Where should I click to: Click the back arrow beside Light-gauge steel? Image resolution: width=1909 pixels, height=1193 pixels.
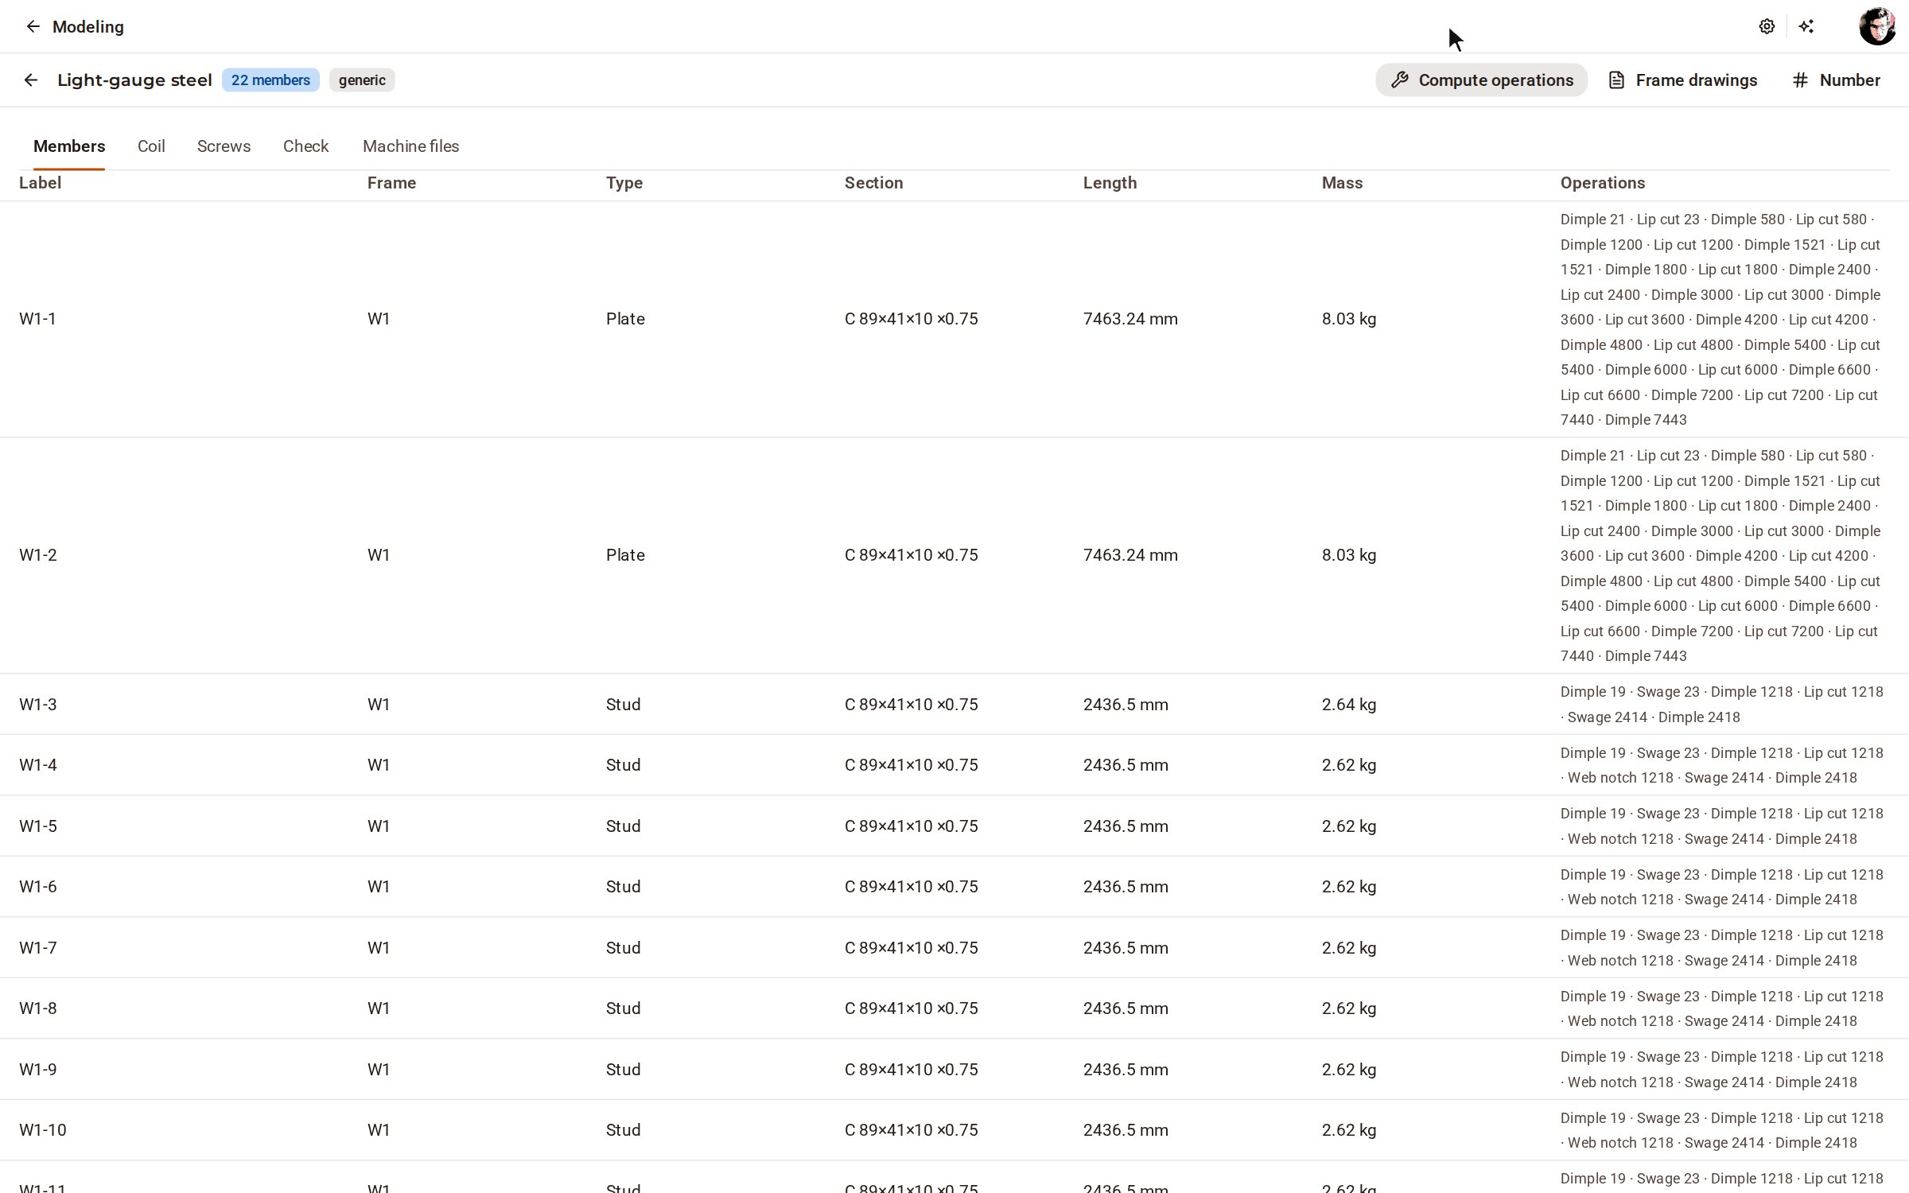31,80
